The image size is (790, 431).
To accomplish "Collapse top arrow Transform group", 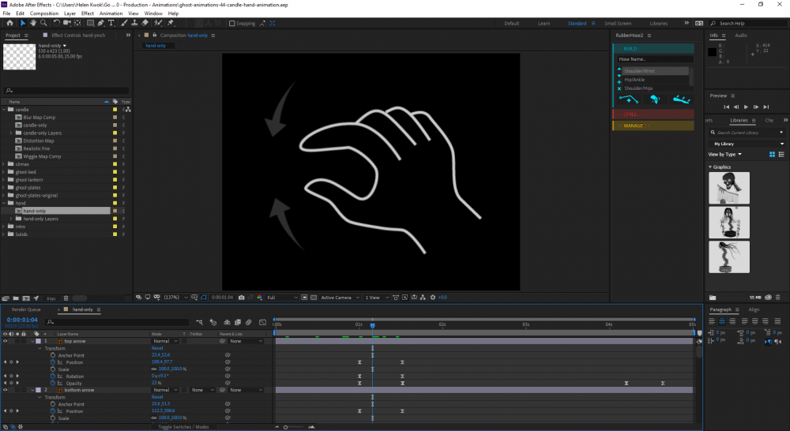I will point(39,348).
